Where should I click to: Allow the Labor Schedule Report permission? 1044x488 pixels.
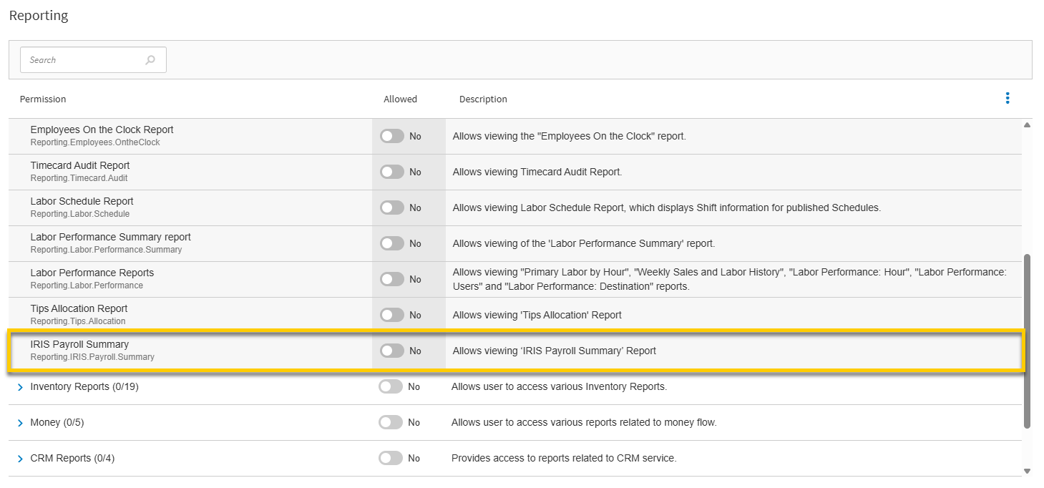pyautogui.click(x=393, y=208)
